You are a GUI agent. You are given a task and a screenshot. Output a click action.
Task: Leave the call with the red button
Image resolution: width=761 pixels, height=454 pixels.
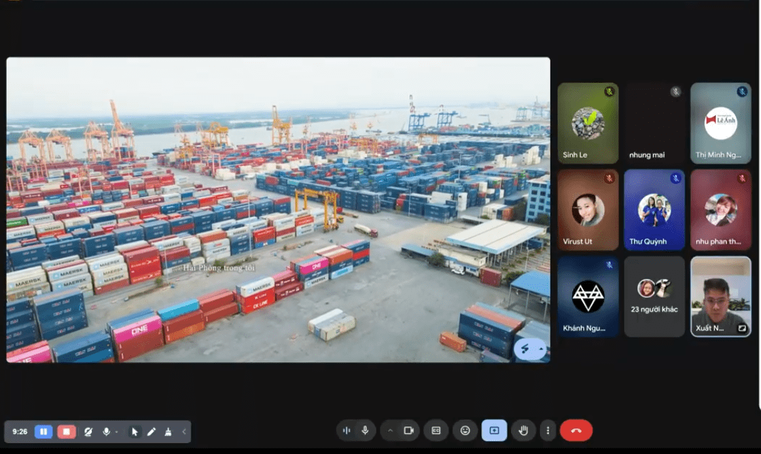click(x=576, y=430)
